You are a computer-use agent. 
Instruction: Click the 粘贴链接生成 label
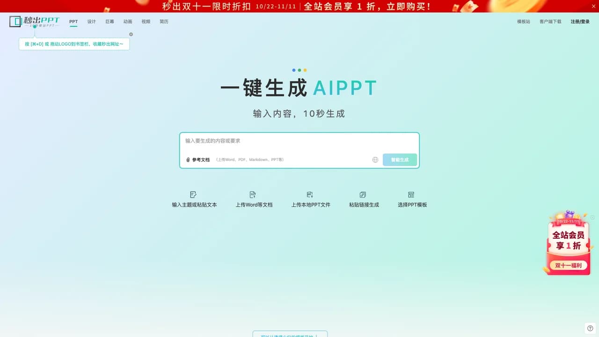point(364,205)
